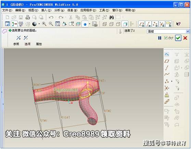191x149 pixels.
Task: Click the Copy icon
Action: [x=78, y=17]
